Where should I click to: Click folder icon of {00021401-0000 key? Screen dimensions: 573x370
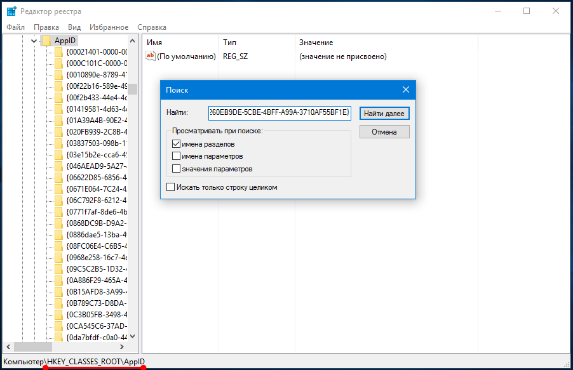pyautogui.click(x=58, y=52)
